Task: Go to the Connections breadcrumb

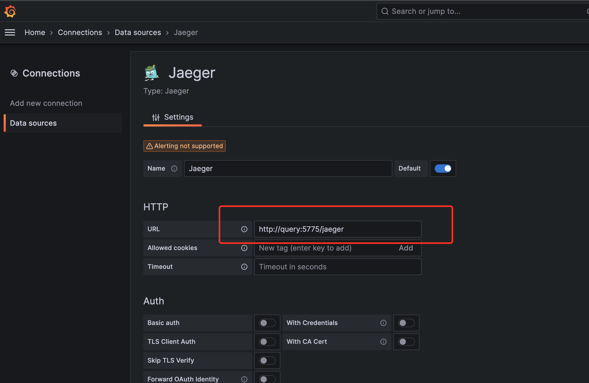Action: (x=80, y=32)
